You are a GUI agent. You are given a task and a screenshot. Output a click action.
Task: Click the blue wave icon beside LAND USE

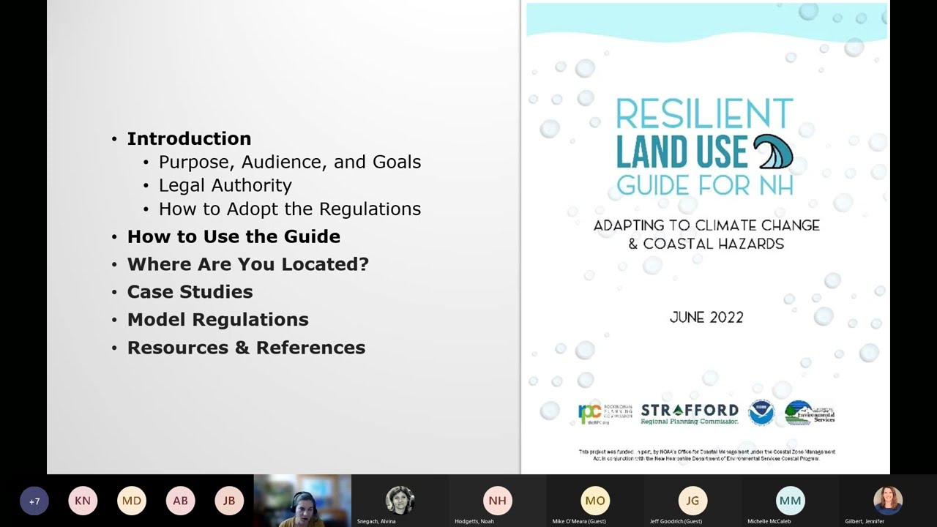(773, 152)
